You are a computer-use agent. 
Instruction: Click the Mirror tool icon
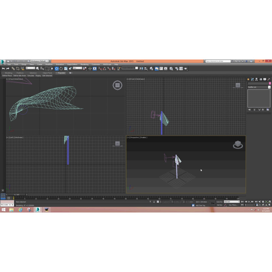click(141, 68)
